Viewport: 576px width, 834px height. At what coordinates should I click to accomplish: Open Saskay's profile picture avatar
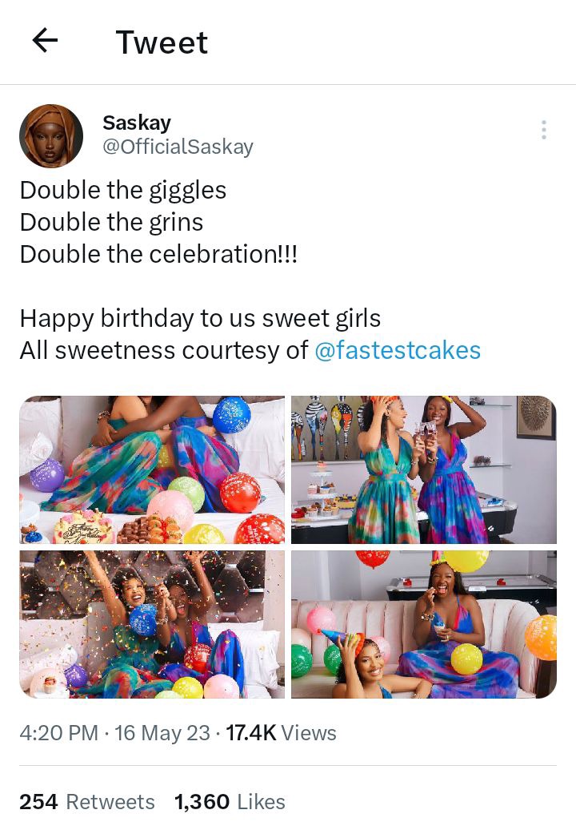[51, 135]
